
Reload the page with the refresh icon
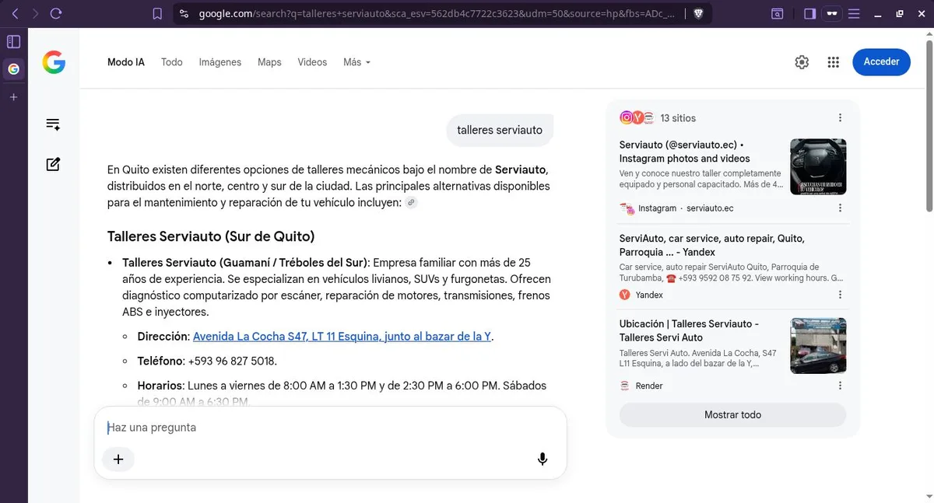point(55,13)
